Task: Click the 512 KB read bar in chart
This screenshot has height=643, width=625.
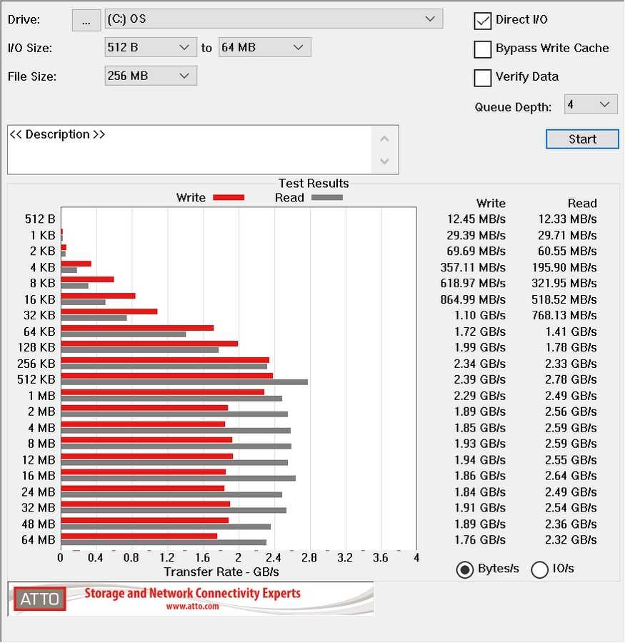Action: 184,382
